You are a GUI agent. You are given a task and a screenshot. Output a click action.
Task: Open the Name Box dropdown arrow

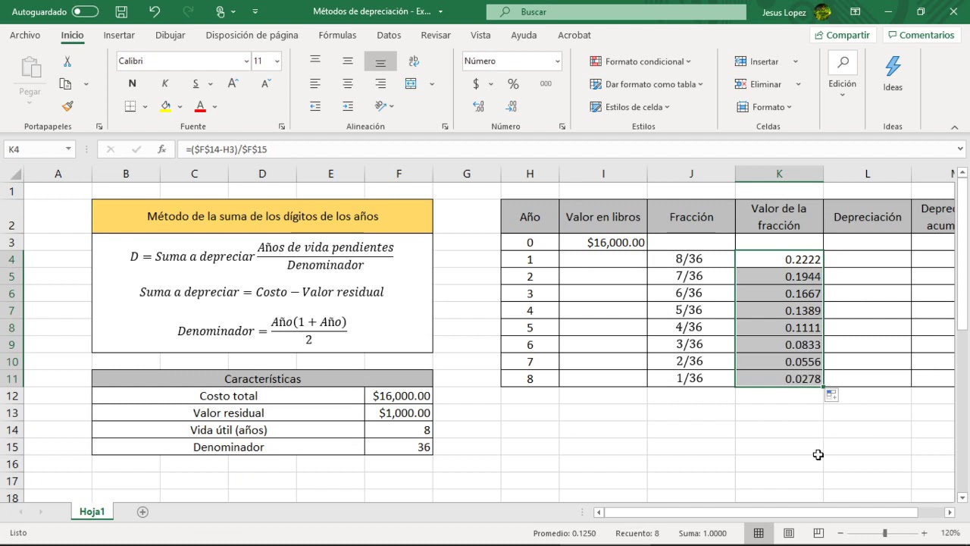tap(68, 149)
